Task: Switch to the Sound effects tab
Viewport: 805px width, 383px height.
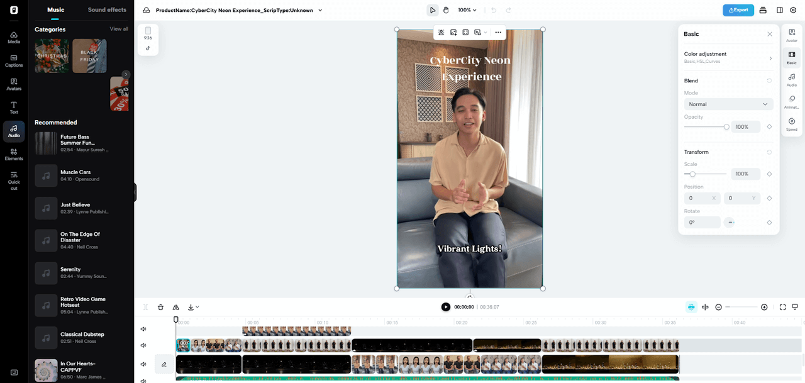Action: pos(107,10)
